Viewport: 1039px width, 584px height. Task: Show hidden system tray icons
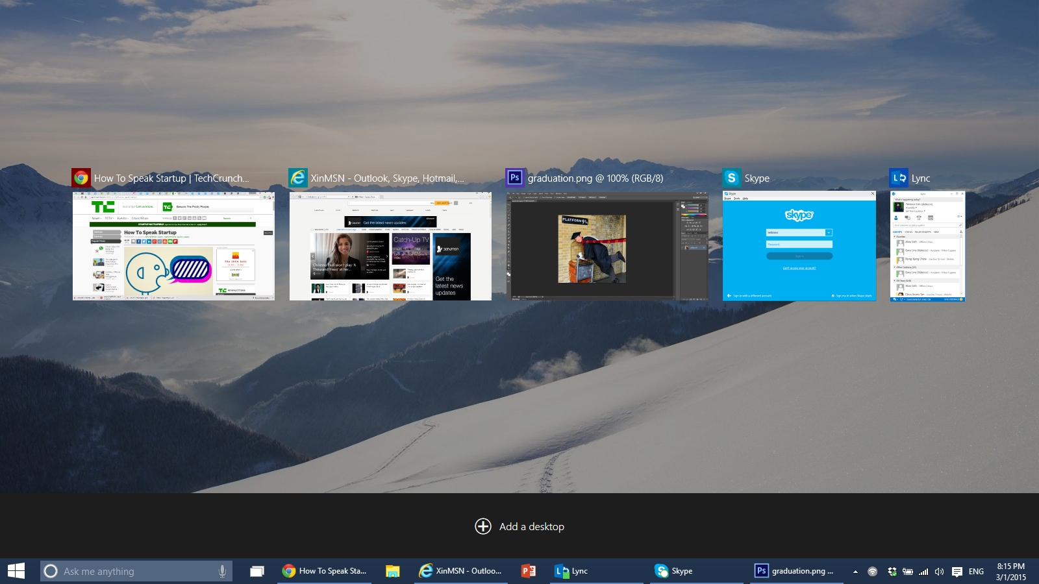(x=855, y=572)
